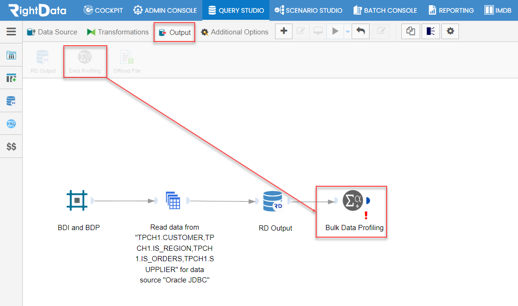Viewport: 518px width, 306px height.
Task: Click the Data Source button
Action: [52, 32]
